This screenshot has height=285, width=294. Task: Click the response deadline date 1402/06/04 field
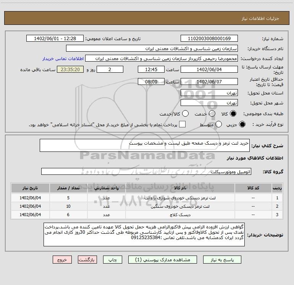click(209, 69)
